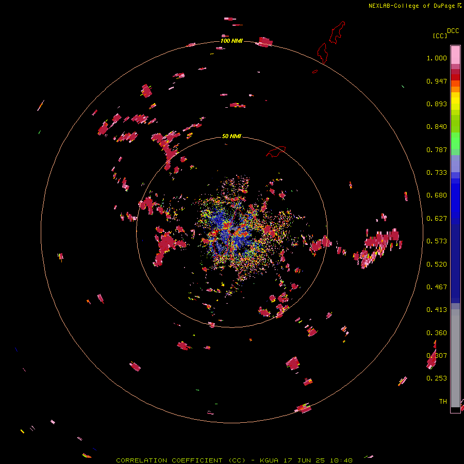Click the 100 NMI range ring label
Viewport: 464px width, 464px height.
pos(231,41)
